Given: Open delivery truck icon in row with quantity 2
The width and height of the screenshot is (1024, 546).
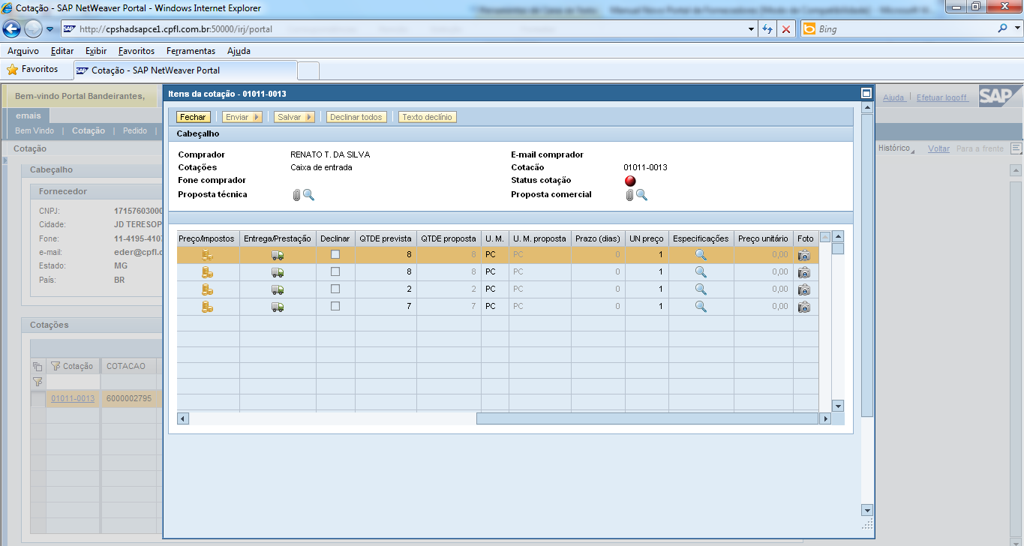Looking at the screenshot, I should click(278, 289).
